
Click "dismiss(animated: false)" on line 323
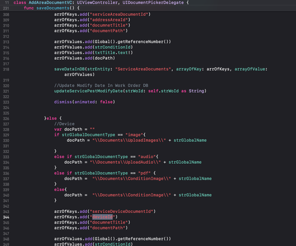(85, 102)
